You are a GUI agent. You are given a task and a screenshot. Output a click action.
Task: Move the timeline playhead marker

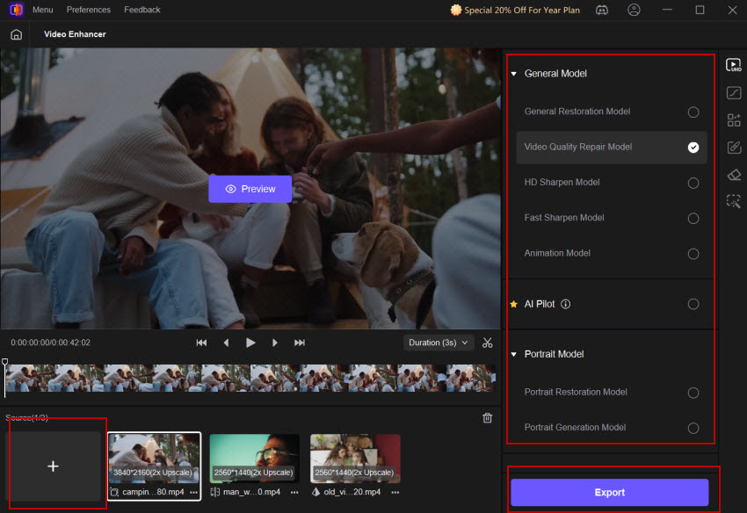tap(4, 363)
